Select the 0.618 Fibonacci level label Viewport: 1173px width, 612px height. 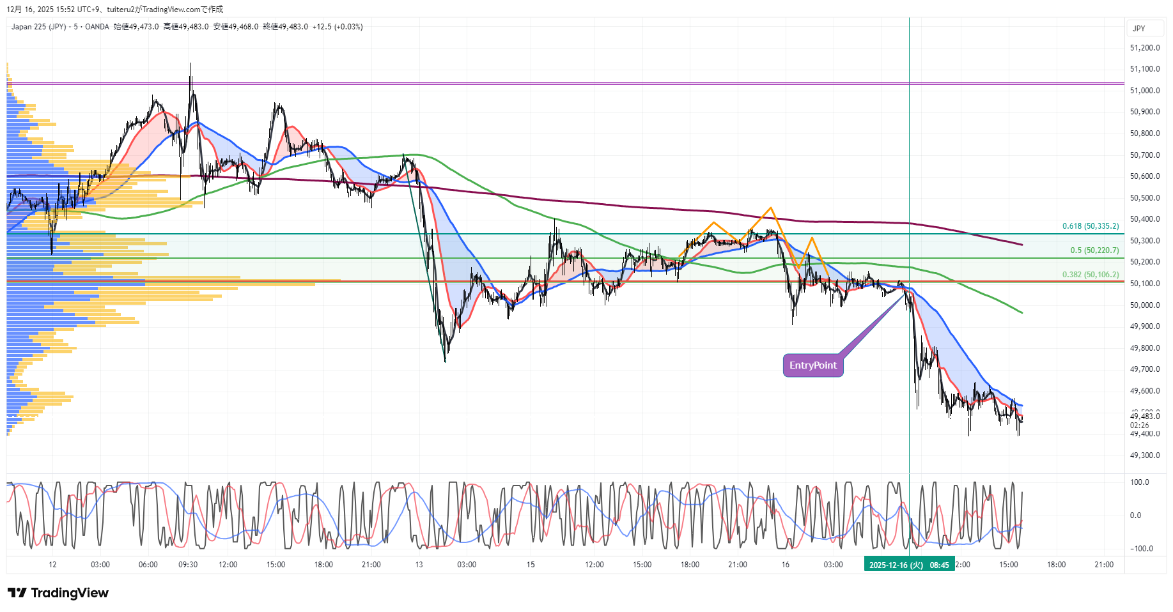pyautogui.click(x=1090, y=226)
